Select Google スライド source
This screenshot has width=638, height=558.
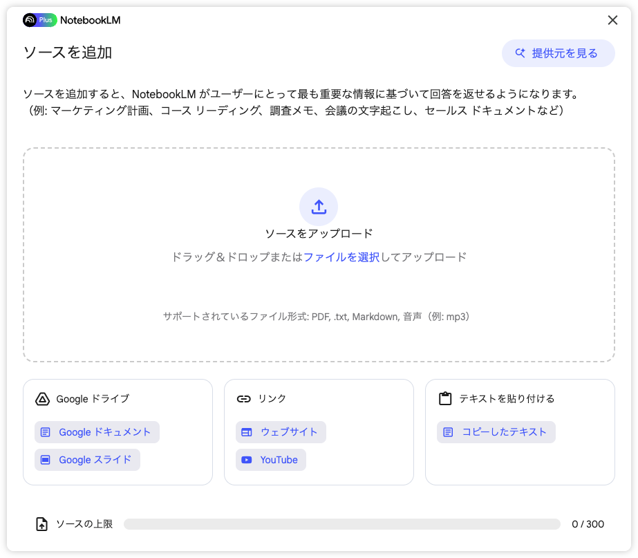pyautogui.click(x=88, y=460)
